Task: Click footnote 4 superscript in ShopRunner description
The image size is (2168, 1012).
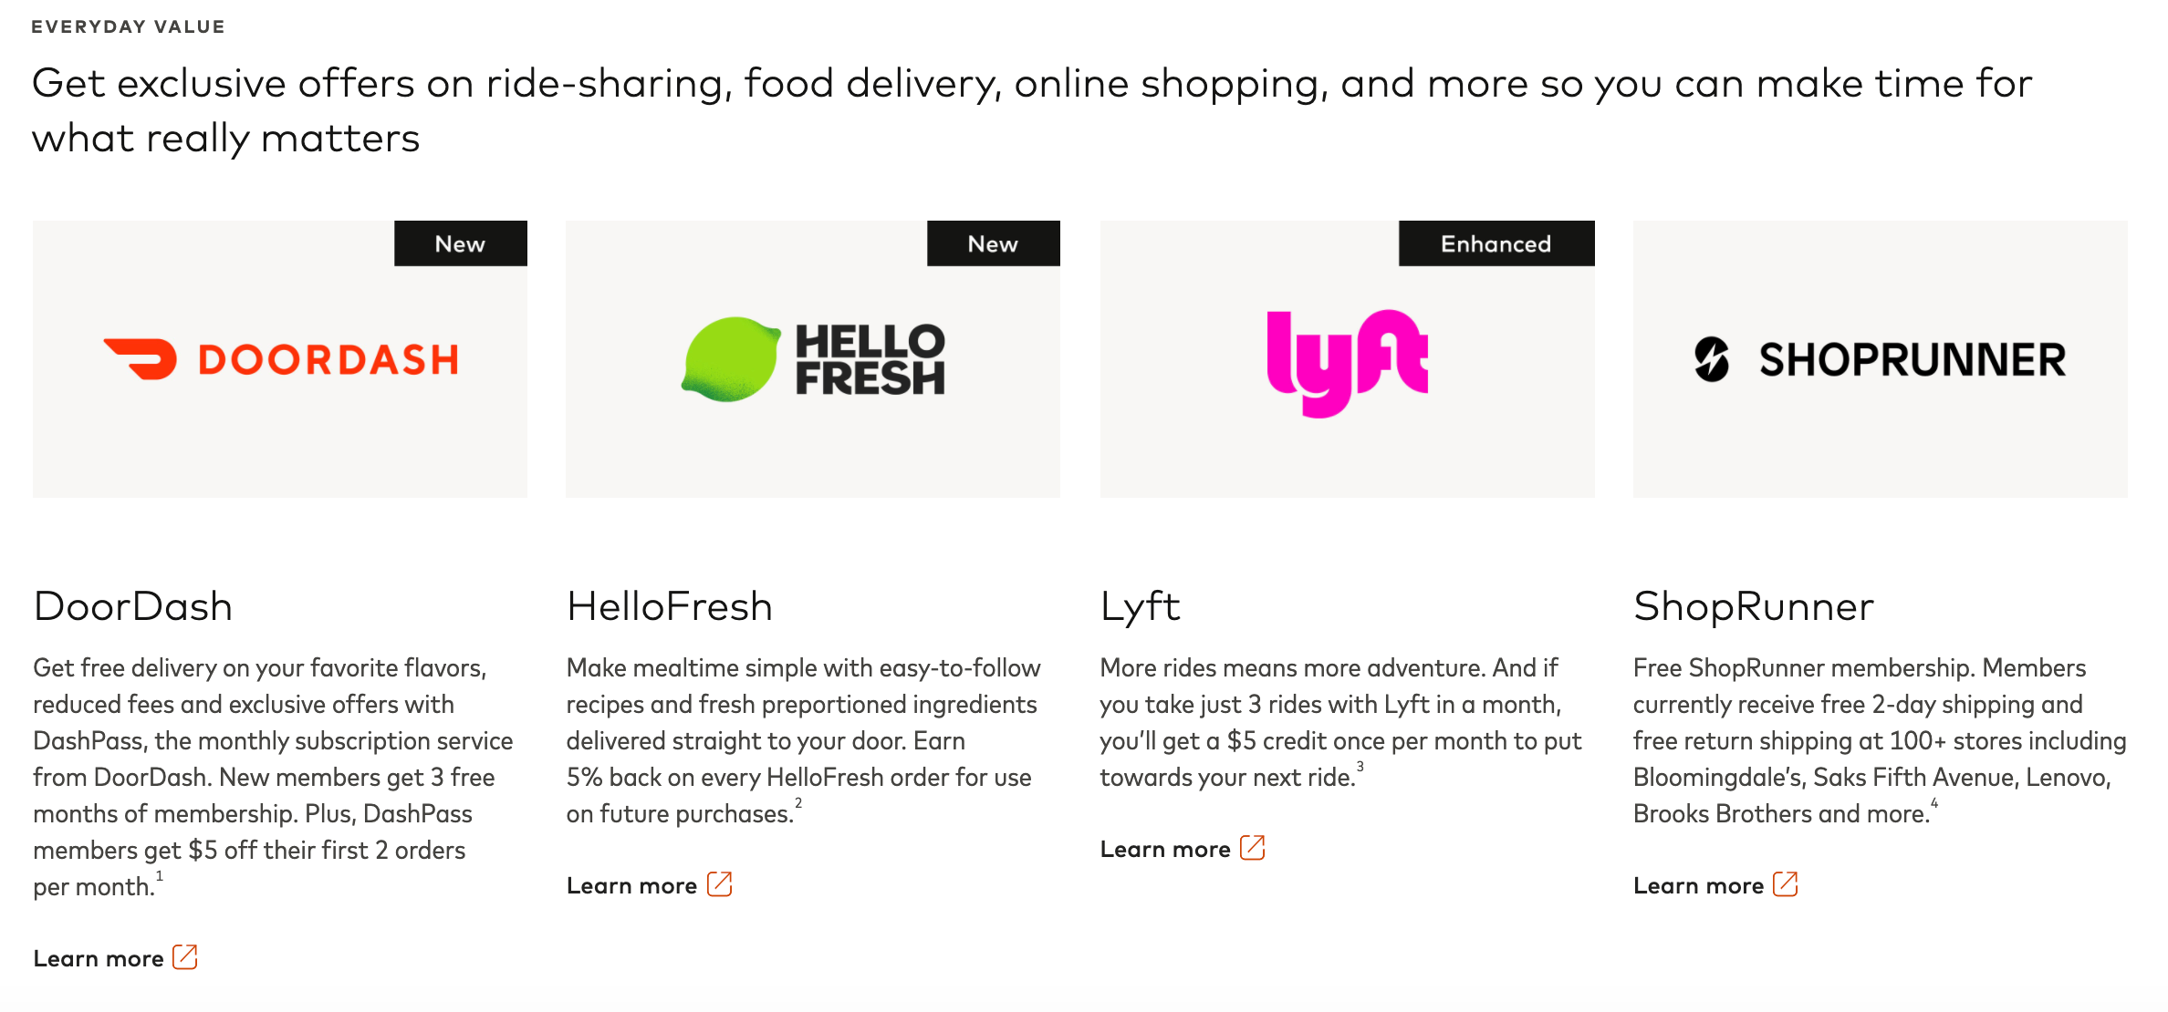Action: 1933,803
